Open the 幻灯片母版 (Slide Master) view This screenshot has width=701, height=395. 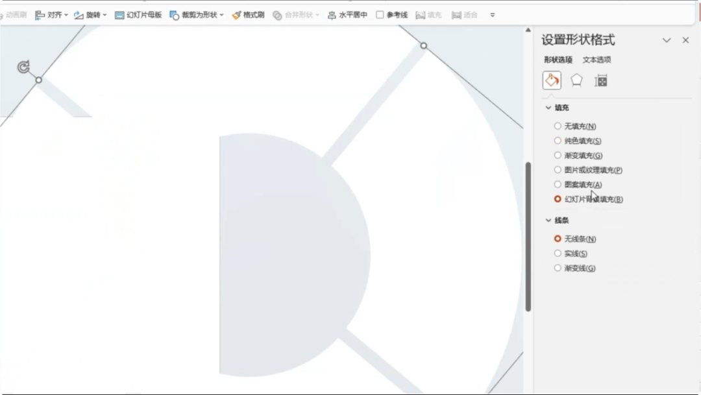click(x=138, y=14)
